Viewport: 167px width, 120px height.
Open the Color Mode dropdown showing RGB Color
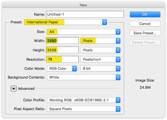(62, 69)
